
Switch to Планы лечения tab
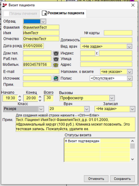tap(20, 14)
